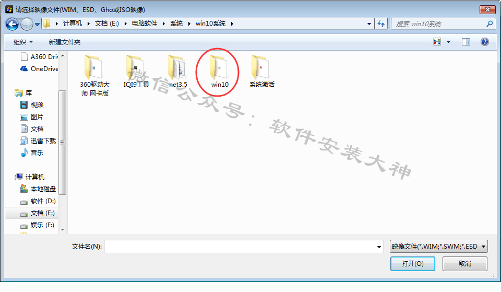Go back with the blue back arrow
The height and width of the screenshot is (292, 501).
pos(12,24)
